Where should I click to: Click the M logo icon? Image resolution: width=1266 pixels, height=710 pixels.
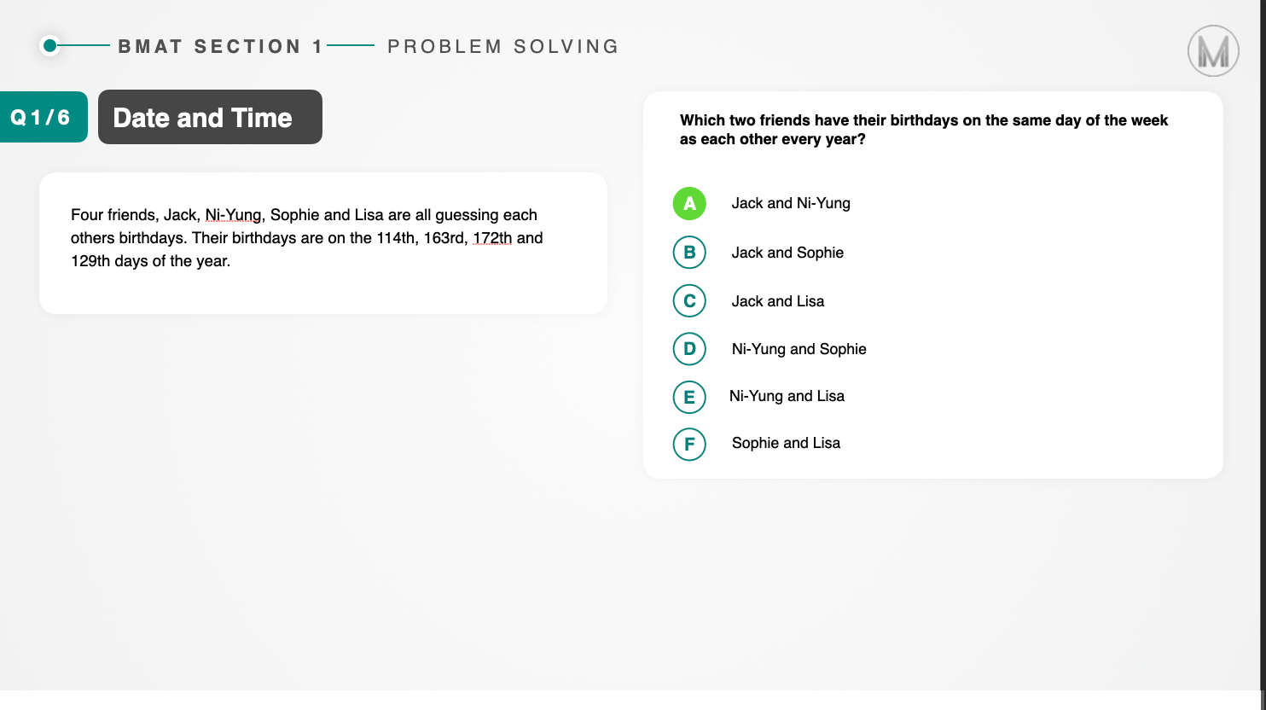pyautogui.click(x=1213, y=51)
